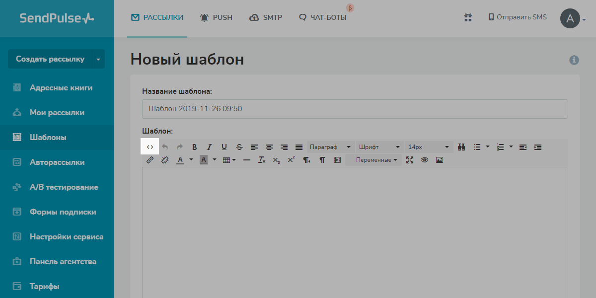This screenshot has height=298, width=596.
Task: Click the preview eye icon
Action: [x=424, y=160]
